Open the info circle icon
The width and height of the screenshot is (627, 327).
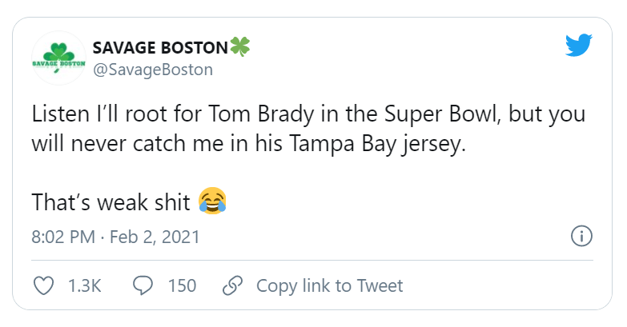581,237
